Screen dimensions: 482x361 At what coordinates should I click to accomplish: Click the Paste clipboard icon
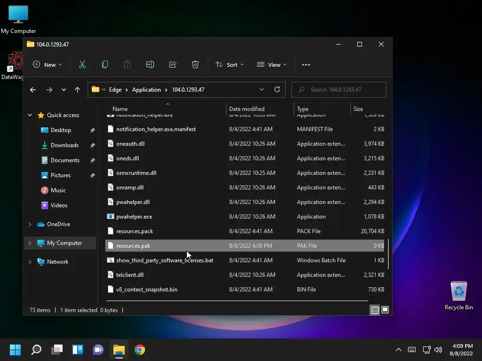point(127,64)
